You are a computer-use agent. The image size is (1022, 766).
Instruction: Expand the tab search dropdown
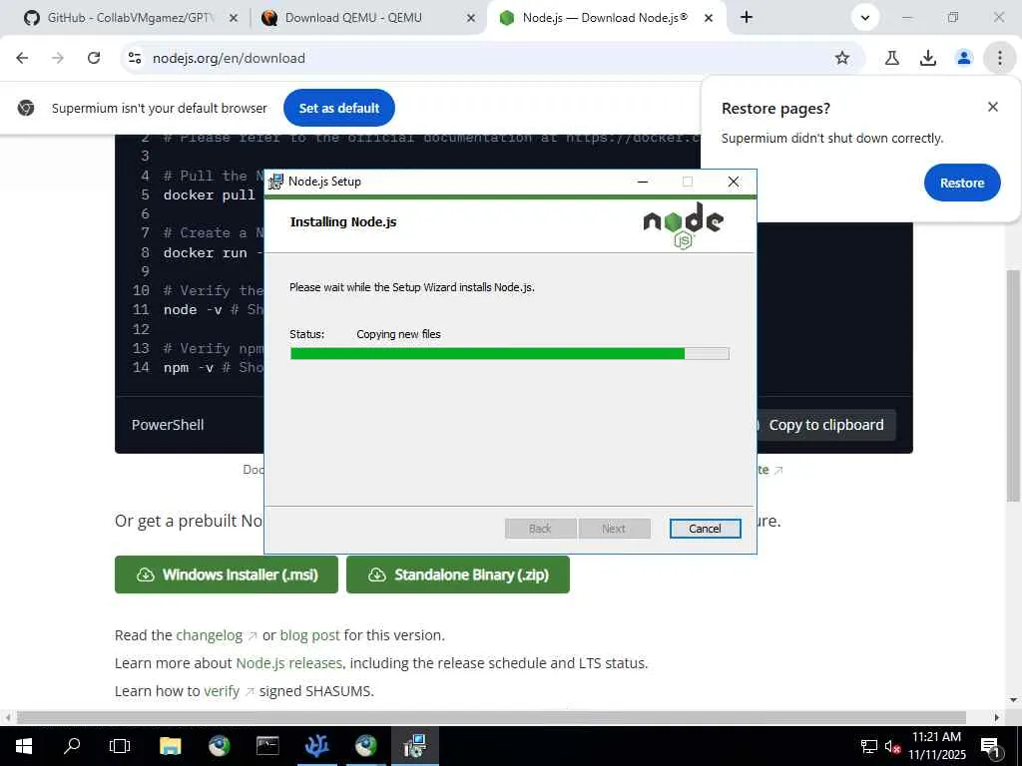click(865, 18)
